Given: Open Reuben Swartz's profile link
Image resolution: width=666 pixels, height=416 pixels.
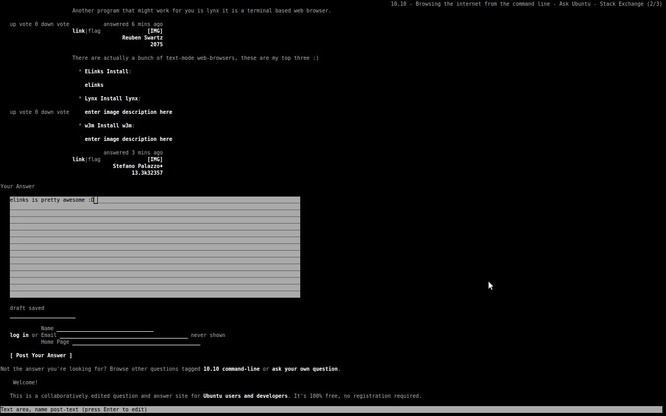Looking at the screenshot, I should click(143, 37).
